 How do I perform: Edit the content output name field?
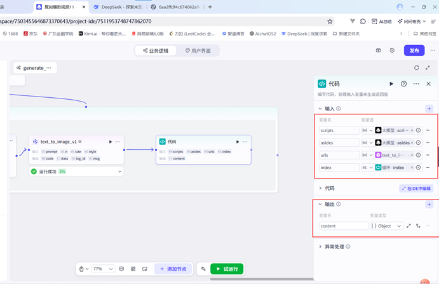coord(344,226)
